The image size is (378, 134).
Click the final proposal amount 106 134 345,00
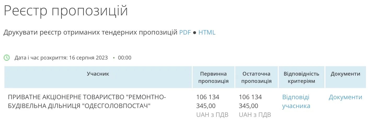[x=250, y=102]
